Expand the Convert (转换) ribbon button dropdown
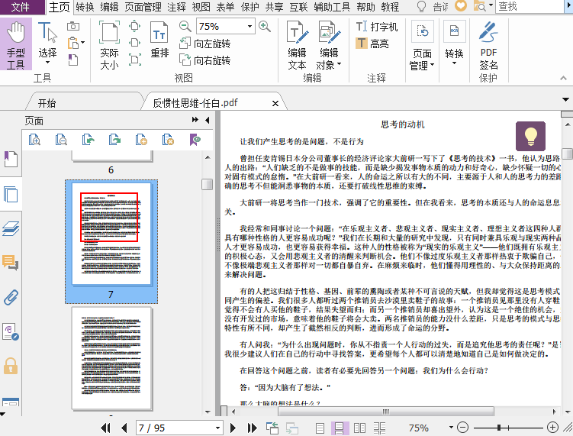Image resolution: width=573 pixels, height=436 pixels. [454, 63]
